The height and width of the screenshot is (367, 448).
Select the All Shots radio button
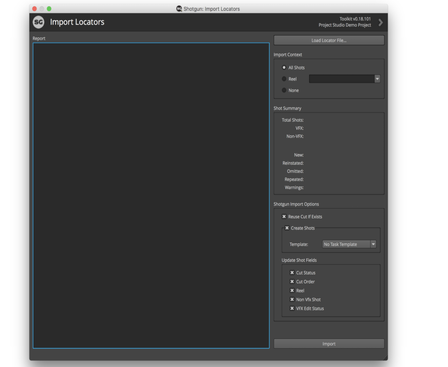coord(284,68)
